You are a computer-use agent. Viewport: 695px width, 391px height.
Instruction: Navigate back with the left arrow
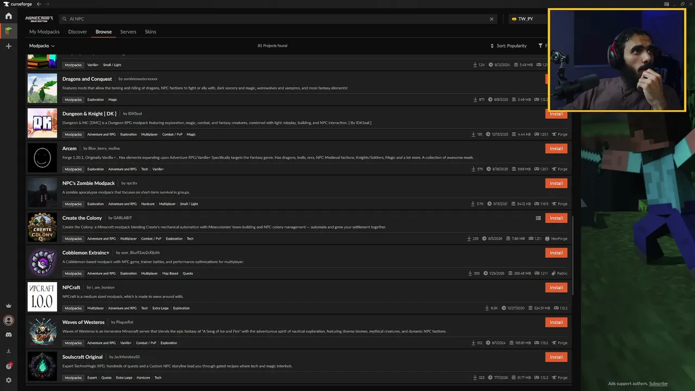(39, 4)
